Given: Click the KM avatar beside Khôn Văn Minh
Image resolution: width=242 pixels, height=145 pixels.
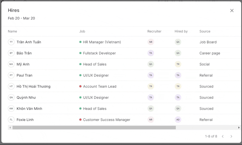Looking at the screenshot, I should 11,109.
